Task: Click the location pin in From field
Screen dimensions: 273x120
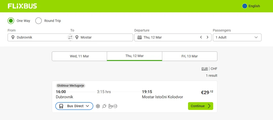Action: click(13, 37)
